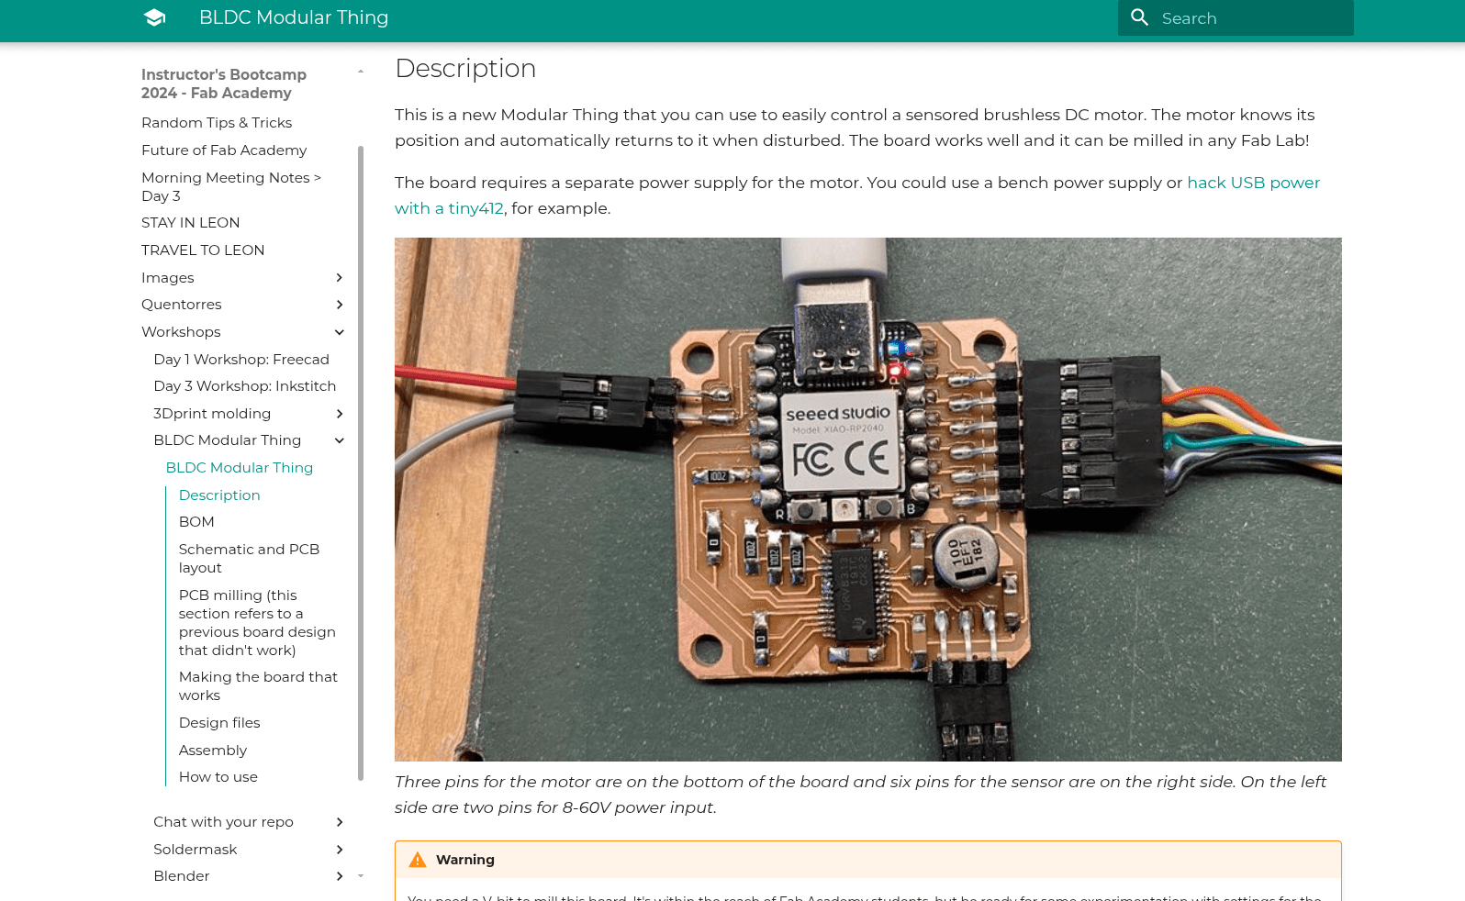
Task: Open the BOM section
Action: 196,522
